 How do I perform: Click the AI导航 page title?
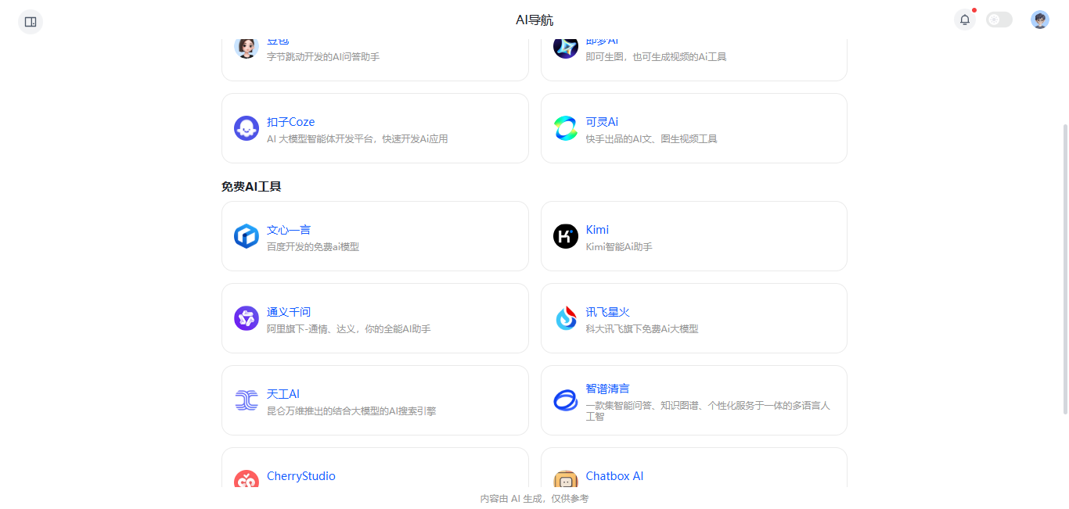pos(534,20)
